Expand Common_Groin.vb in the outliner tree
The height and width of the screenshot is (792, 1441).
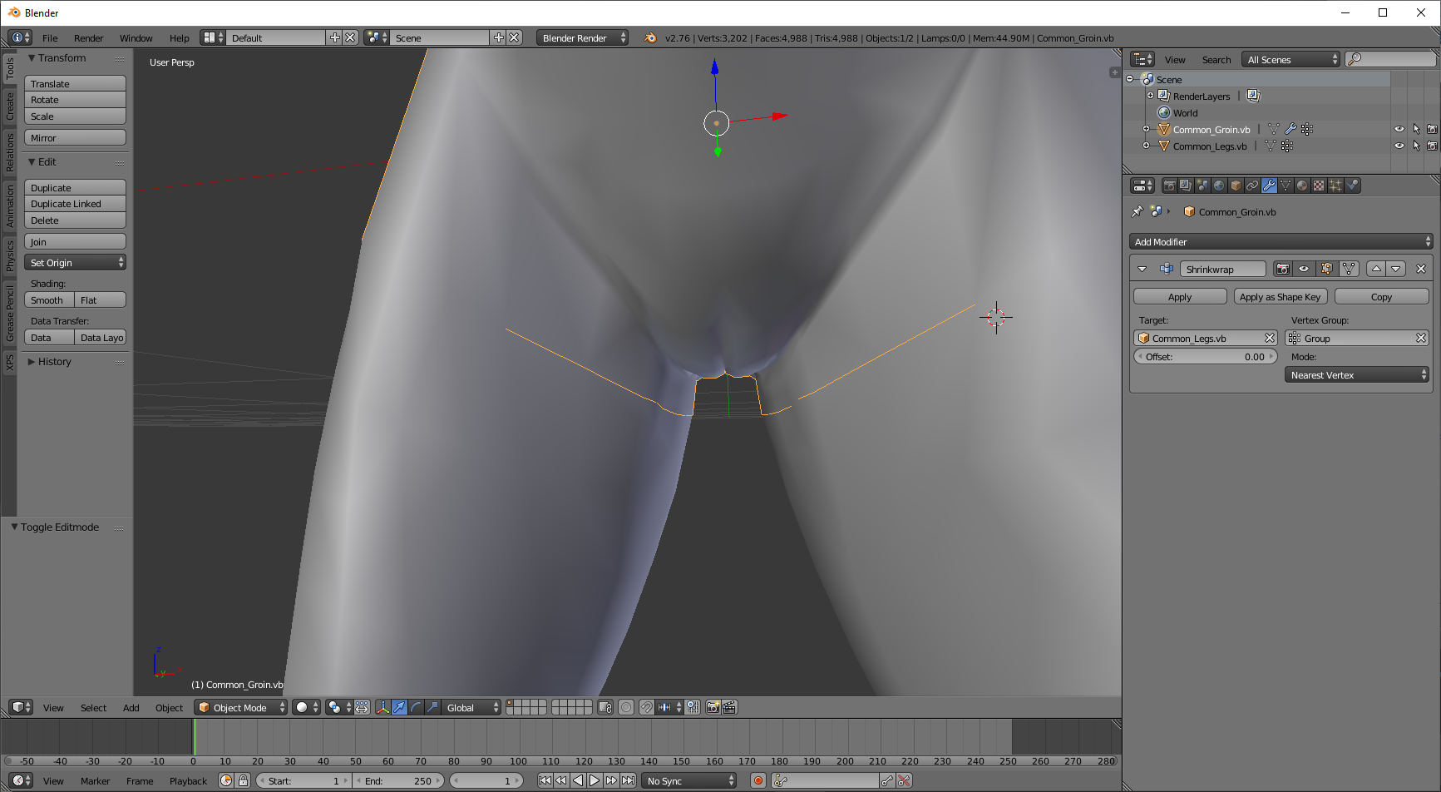(x=1146, y=129)
